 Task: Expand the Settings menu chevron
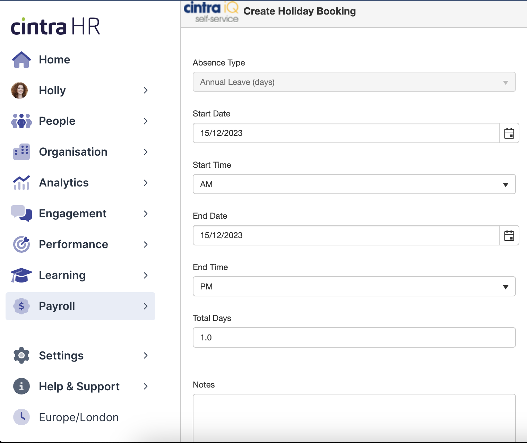pyautogui.click(x=146, y=356)
